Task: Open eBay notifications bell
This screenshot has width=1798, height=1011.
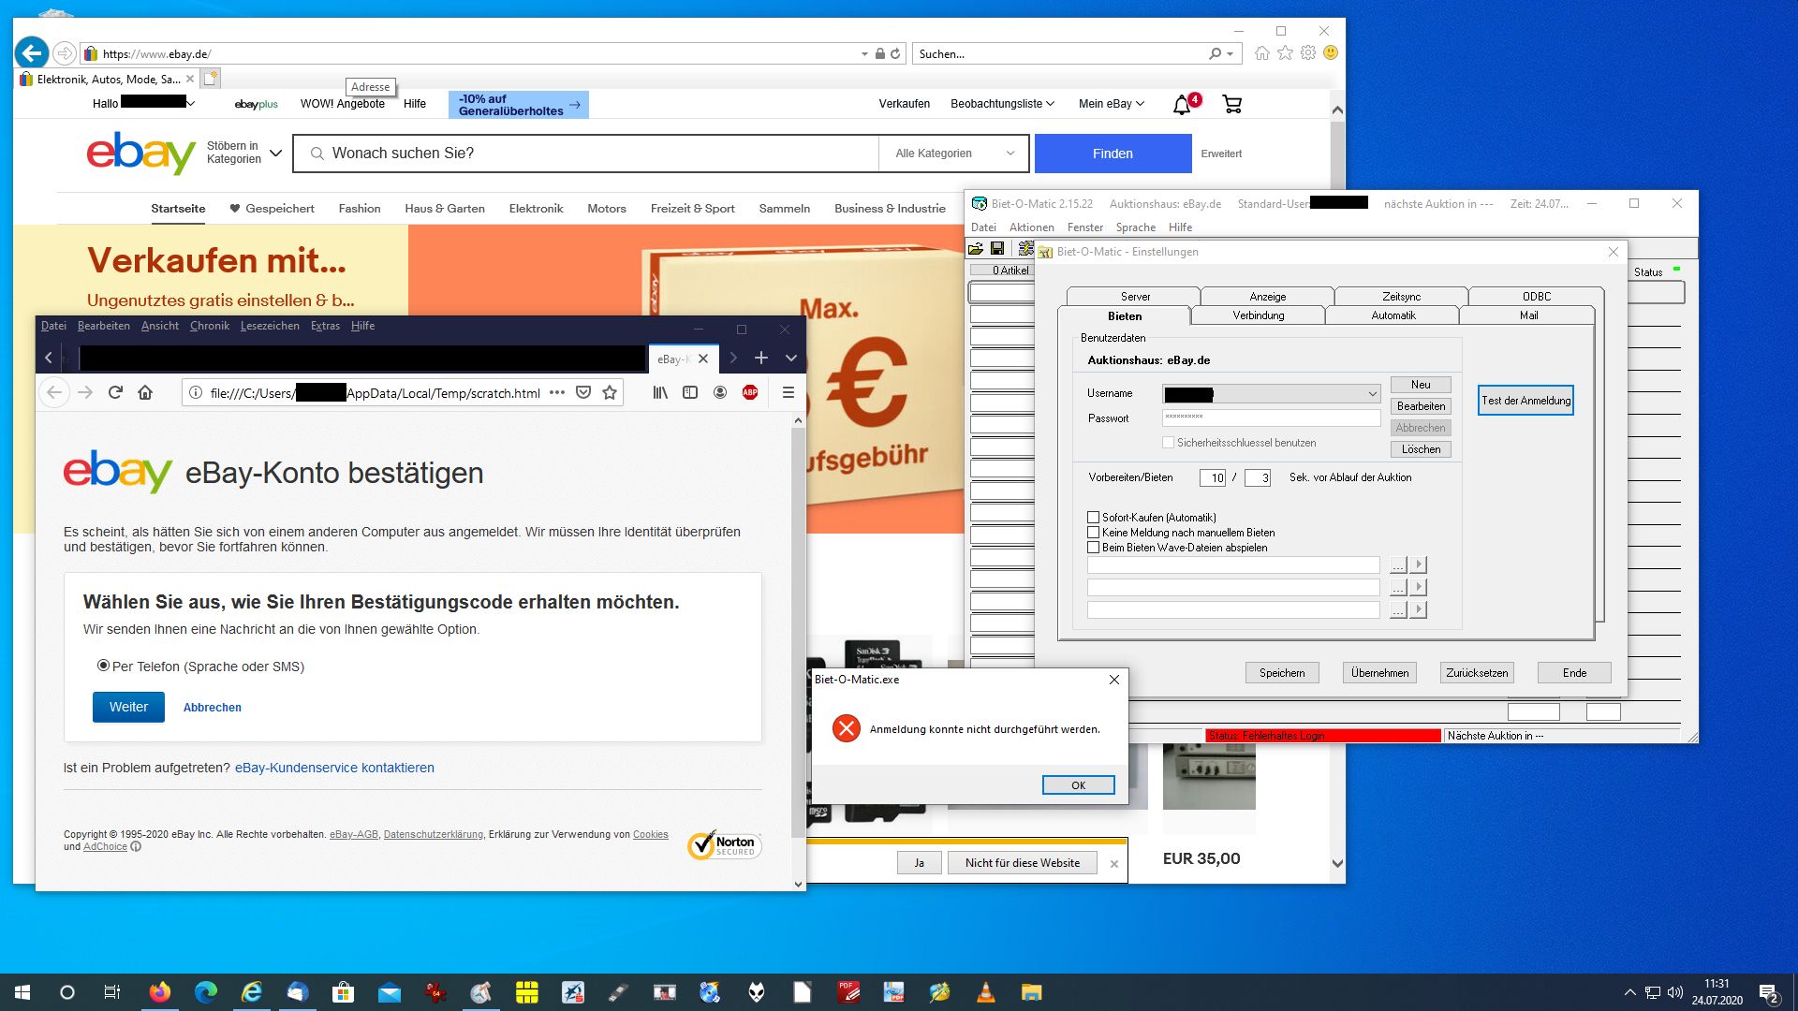Action: point(1182,105)
